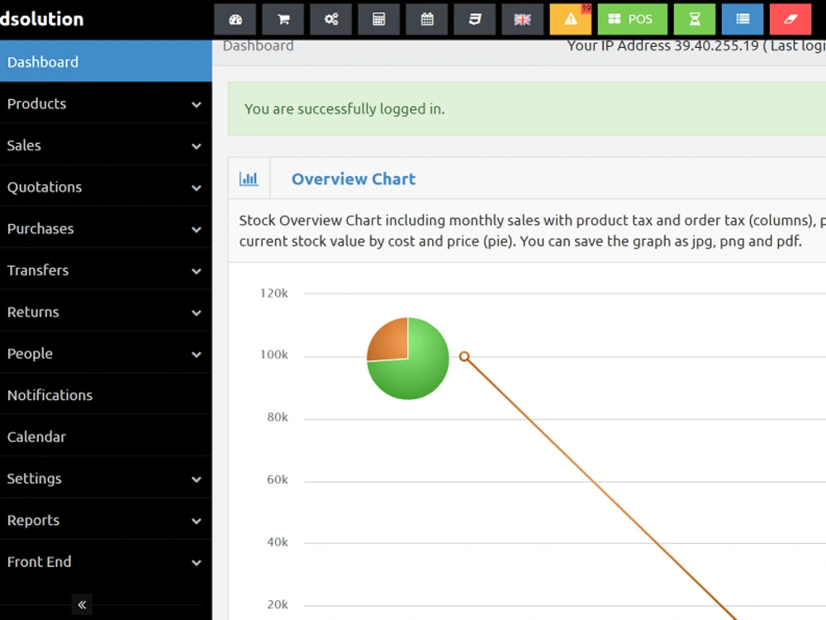Screen dimensions: 826x620
Task: Expand the People menu
Action: tap(106, 353)
